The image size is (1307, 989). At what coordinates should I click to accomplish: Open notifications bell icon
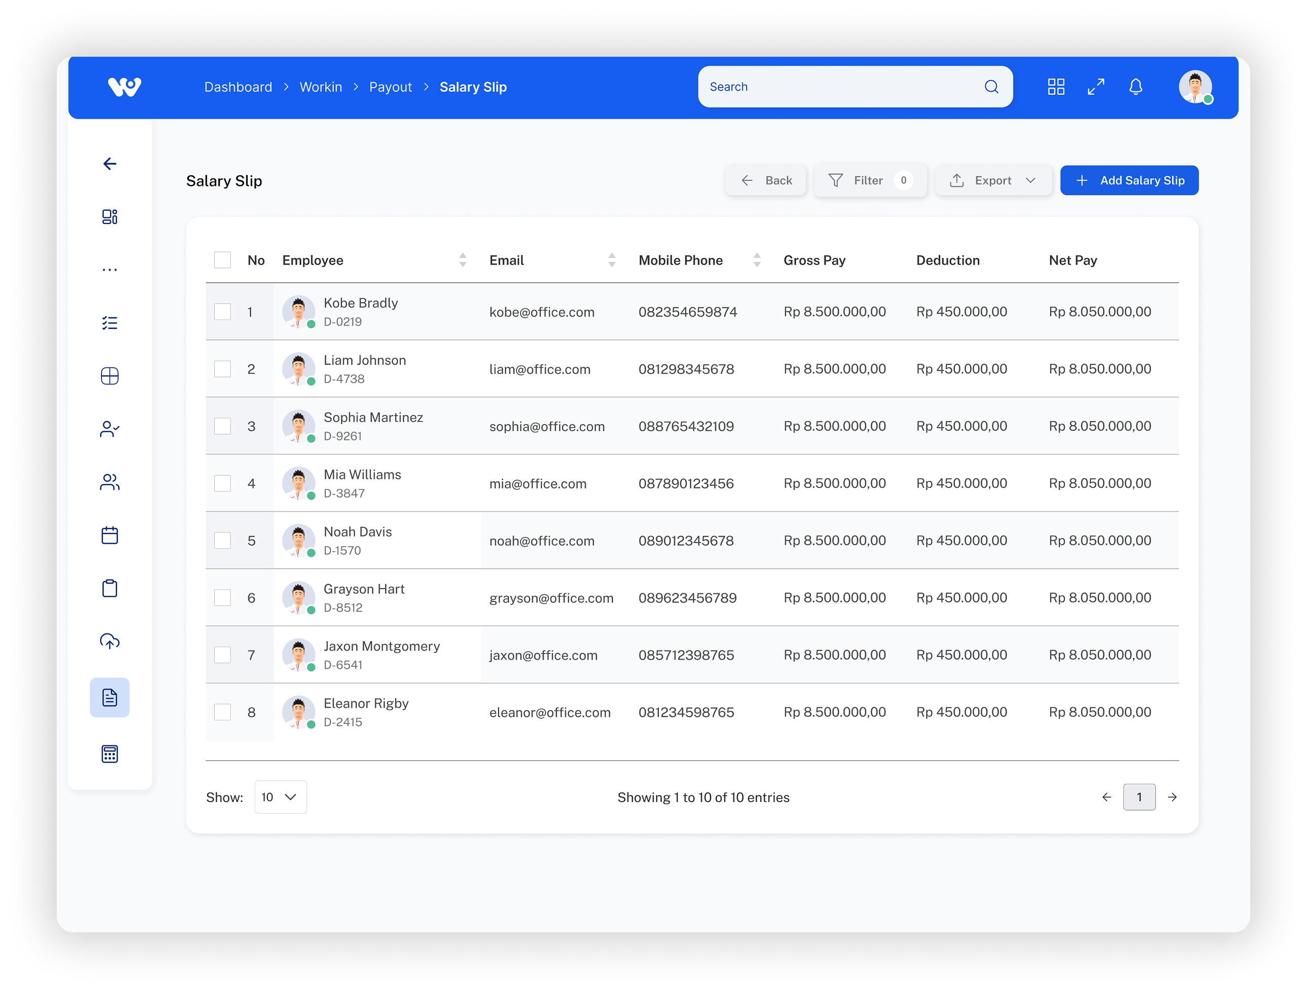[x=1135, y=87]
